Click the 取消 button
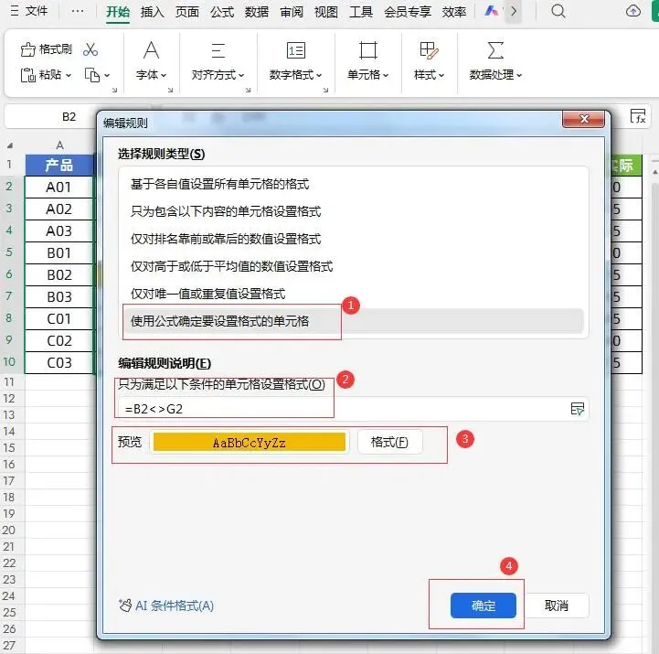This screenshot has width=659, height=654. click(557, 606)
